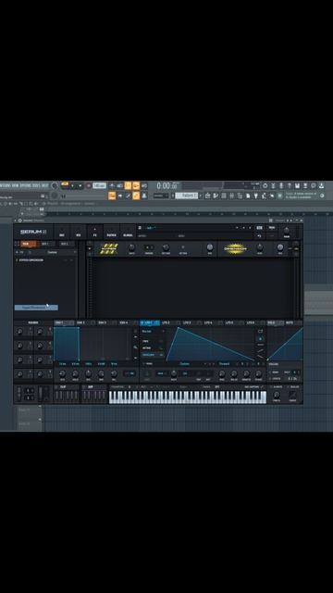Open the ARP panel tab
The height and width of the screenshot is (593, 333).
pyautogui.click(x=90, y=387)
